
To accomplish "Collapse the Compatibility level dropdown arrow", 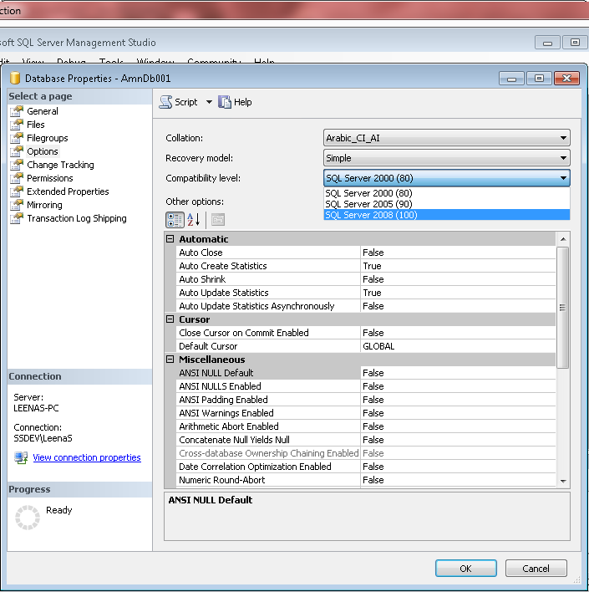I will click(x=563, y=178).
